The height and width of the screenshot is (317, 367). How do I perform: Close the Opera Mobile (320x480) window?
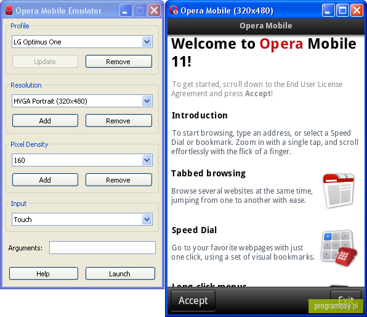point(357,10)
